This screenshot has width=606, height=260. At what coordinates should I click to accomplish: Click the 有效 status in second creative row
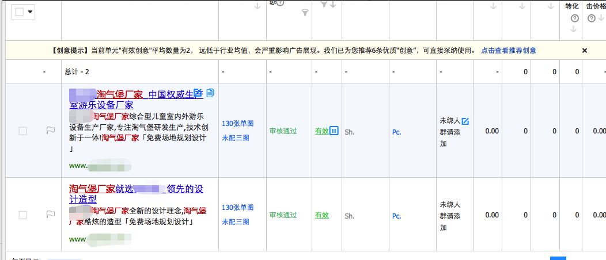tap(321, 215)
